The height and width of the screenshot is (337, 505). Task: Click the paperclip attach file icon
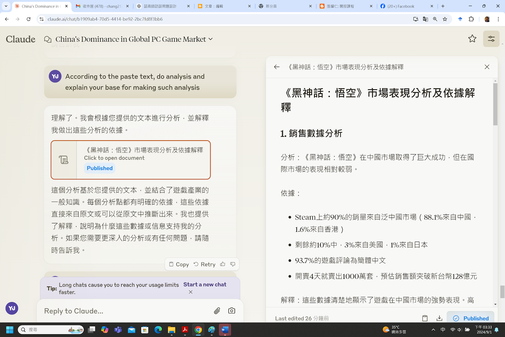[217, 311]
